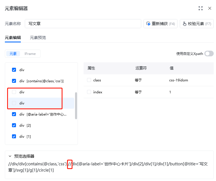Click the 校验元素 (F7) verify button
The width and height of the screenshot is (216, 181).
click(x=197, y=24)
